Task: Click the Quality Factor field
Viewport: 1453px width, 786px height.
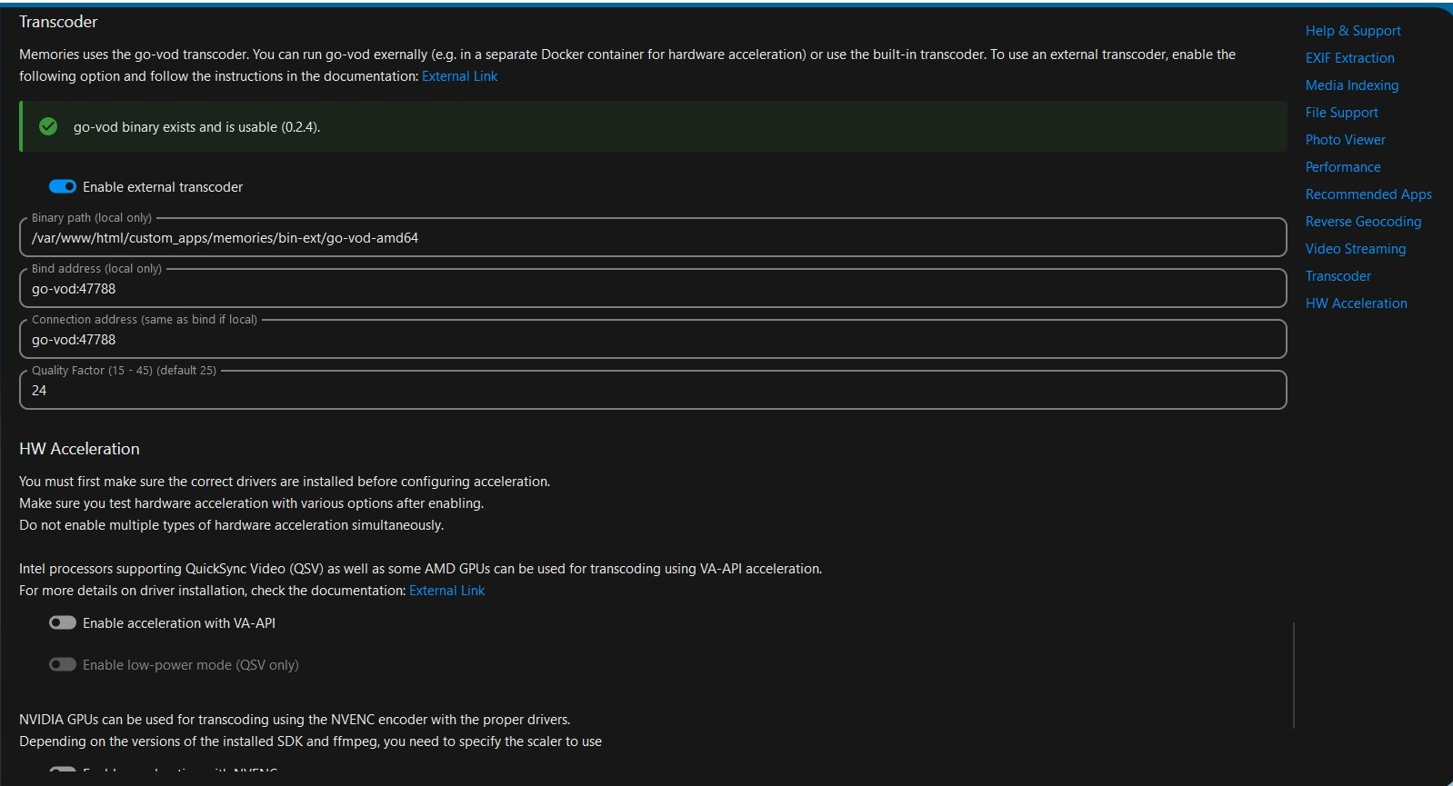Action: (652, 391)
